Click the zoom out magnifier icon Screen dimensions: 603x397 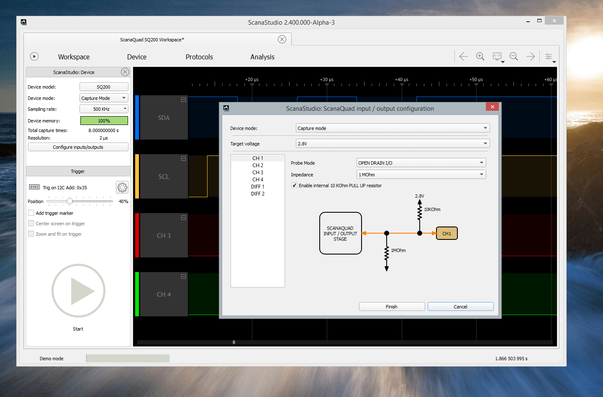513,56
